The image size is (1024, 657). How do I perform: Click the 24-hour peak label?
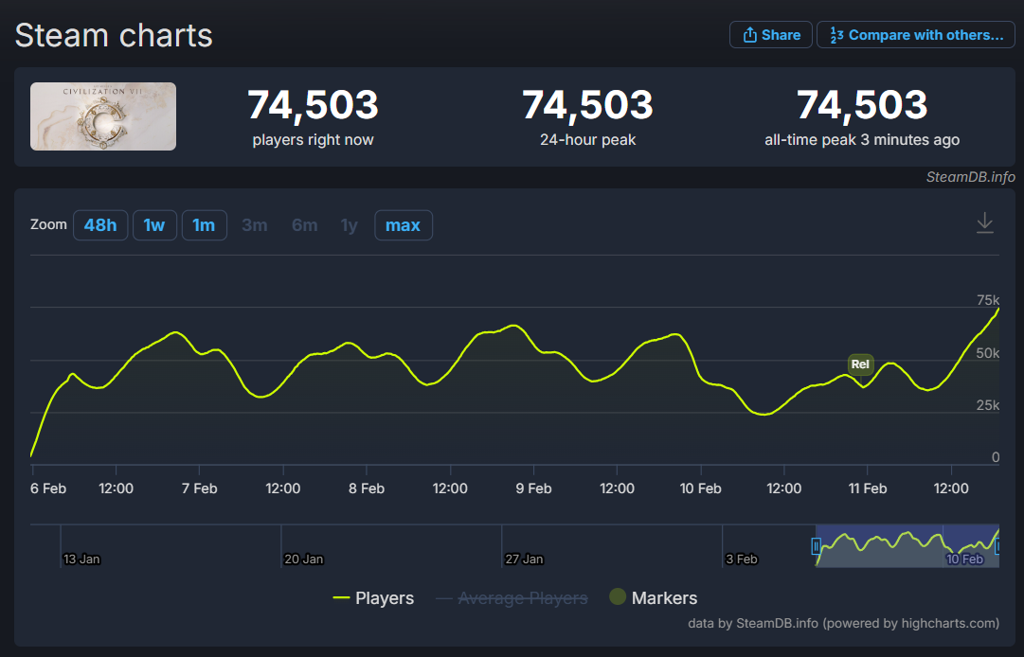click(587, 139)
